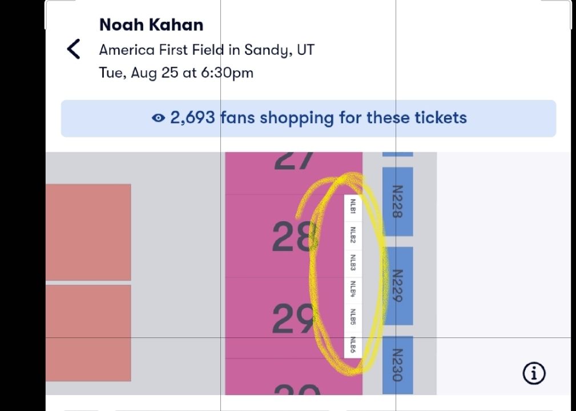The image size is (576, 411).
Task: Select loge box NLB1
Action: pos(353,206)
